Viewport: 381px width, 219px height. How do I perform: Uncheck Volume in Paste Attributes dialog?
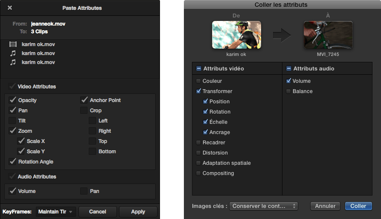coord(12,191)
